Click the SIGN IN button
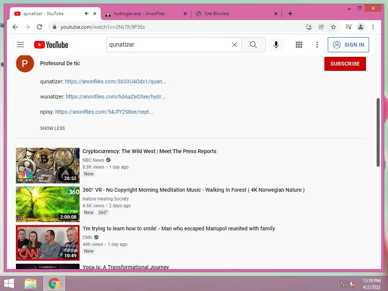This screenshot has width=388, height=291. pos(348,45)
